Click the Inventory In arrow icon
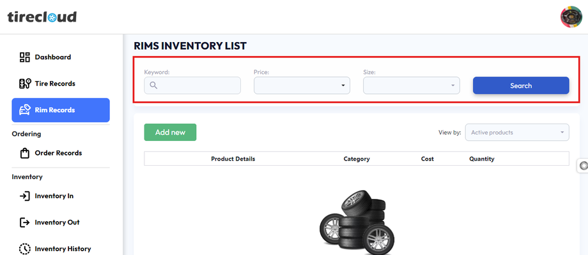 (25, 196)
